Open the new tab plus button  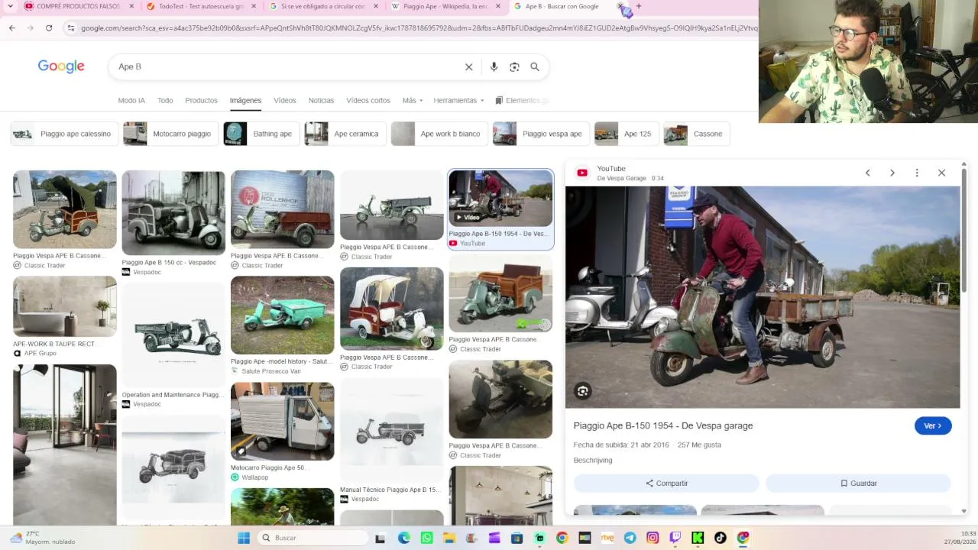[x=639, y=6]
